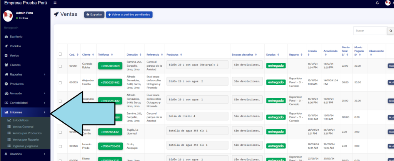This screenshot has width=394, height=161.
Task: Check the row for order 000128
Action: [x=60, y=146]
